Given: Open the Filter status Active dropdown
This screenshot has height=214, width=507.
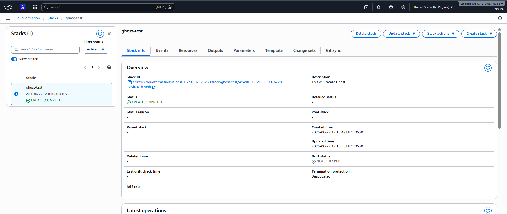Looking at the screenshot, I should tap(96, 49).
